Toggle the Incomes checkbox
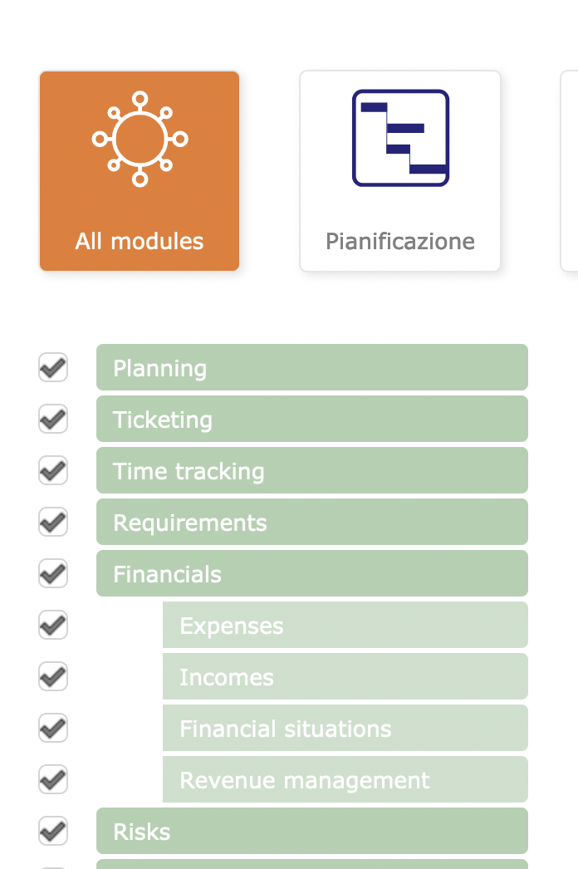The height and width of the screenshot is (869, 578). [x=53, y=676]
